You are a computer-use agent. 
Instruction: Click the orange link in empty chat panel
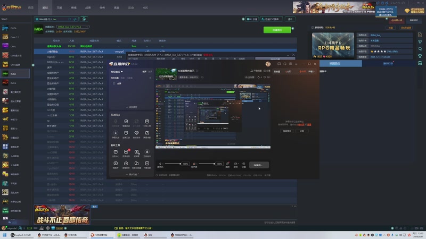pyautogui.click(x=301, y=125)
